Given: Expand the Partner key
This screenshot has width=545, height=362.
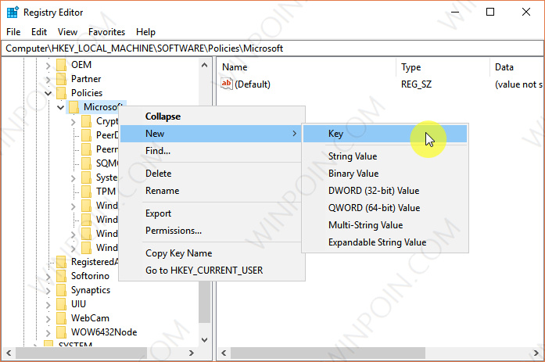Looking at the screenshot, I should pos(48,80).
